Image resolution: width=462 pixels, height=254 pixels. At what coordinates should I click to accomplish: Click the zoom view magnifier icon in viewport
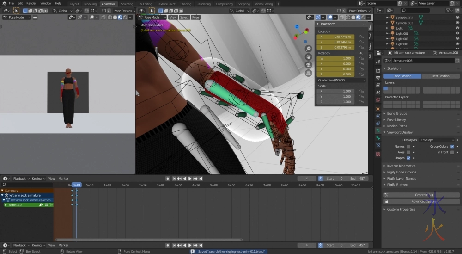pyautogui.click(x=308, y=49)
